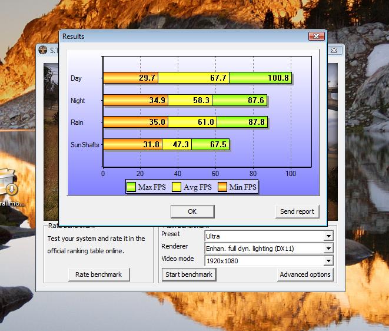Click the 20 axis tick label
This screenshot has width=389, height=331.
(x=140, y=173)
